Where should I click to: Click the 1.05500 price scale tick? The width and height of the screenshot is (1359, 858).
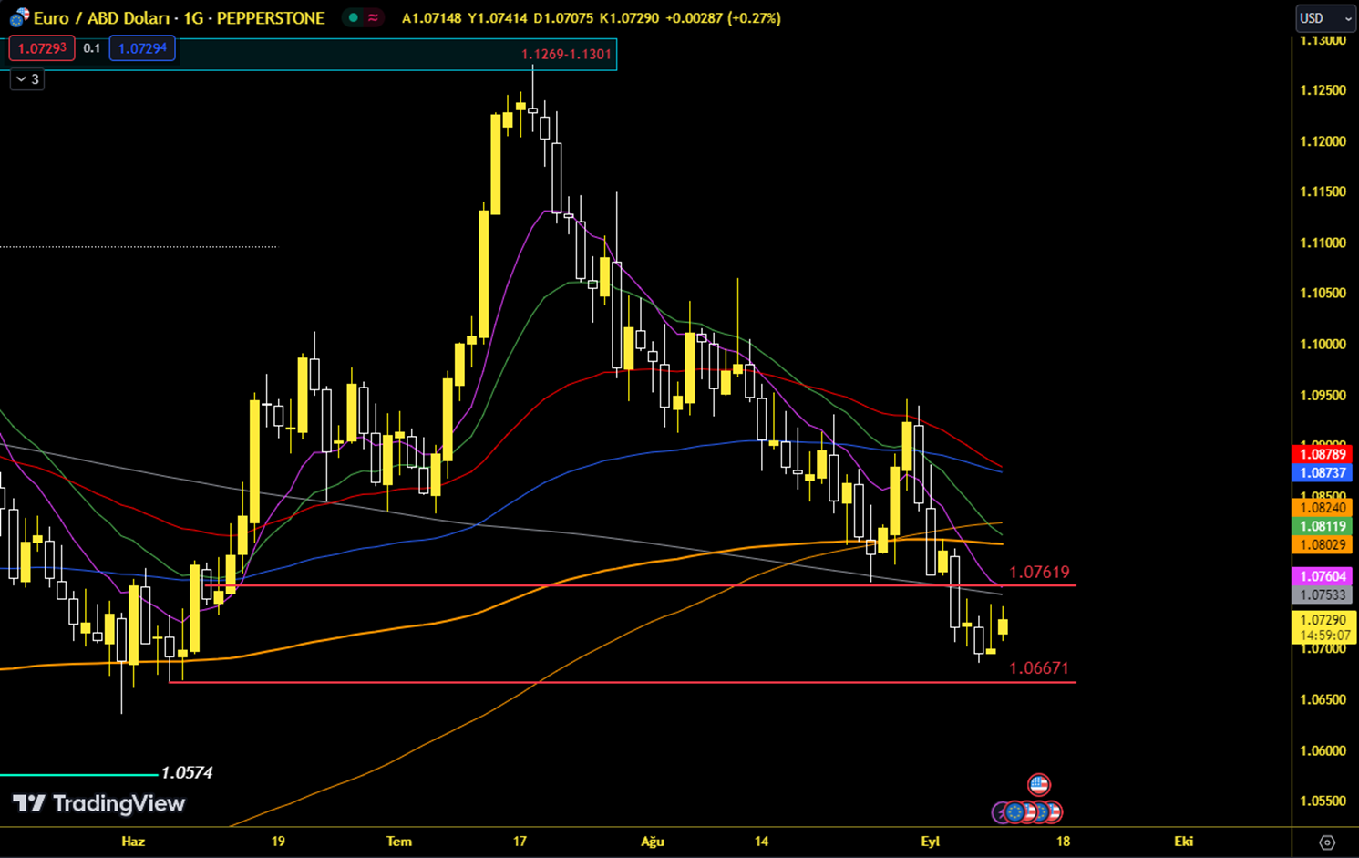pos(1323,801)
